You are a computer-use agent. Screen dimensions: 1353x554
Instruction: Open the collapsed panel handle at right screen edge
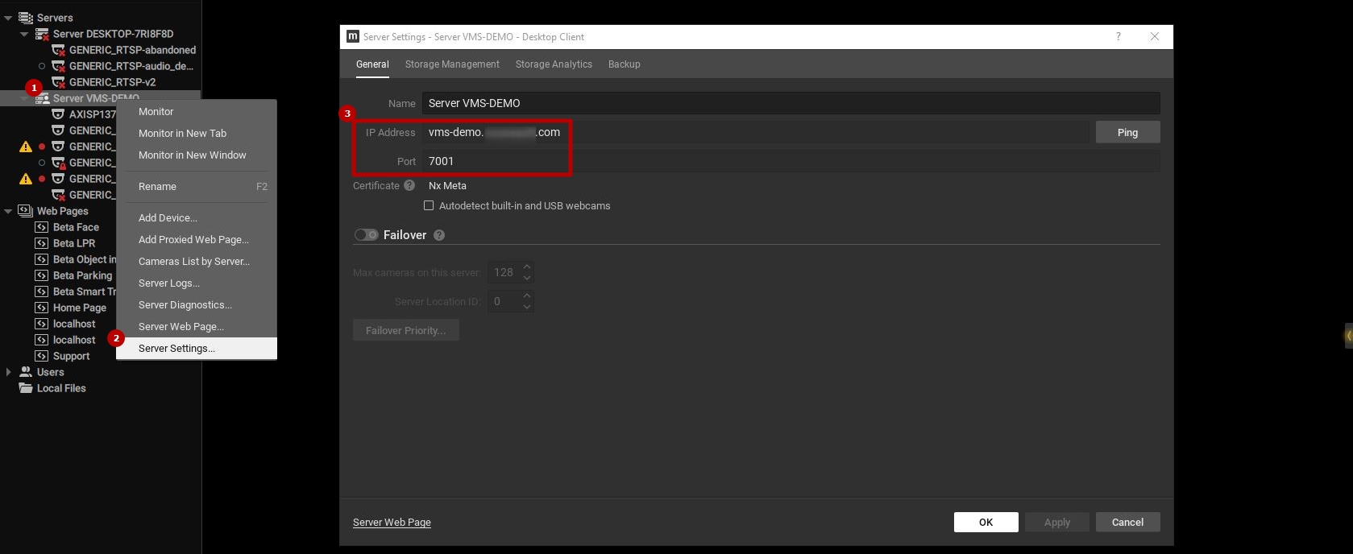(x=1348, y=336)
